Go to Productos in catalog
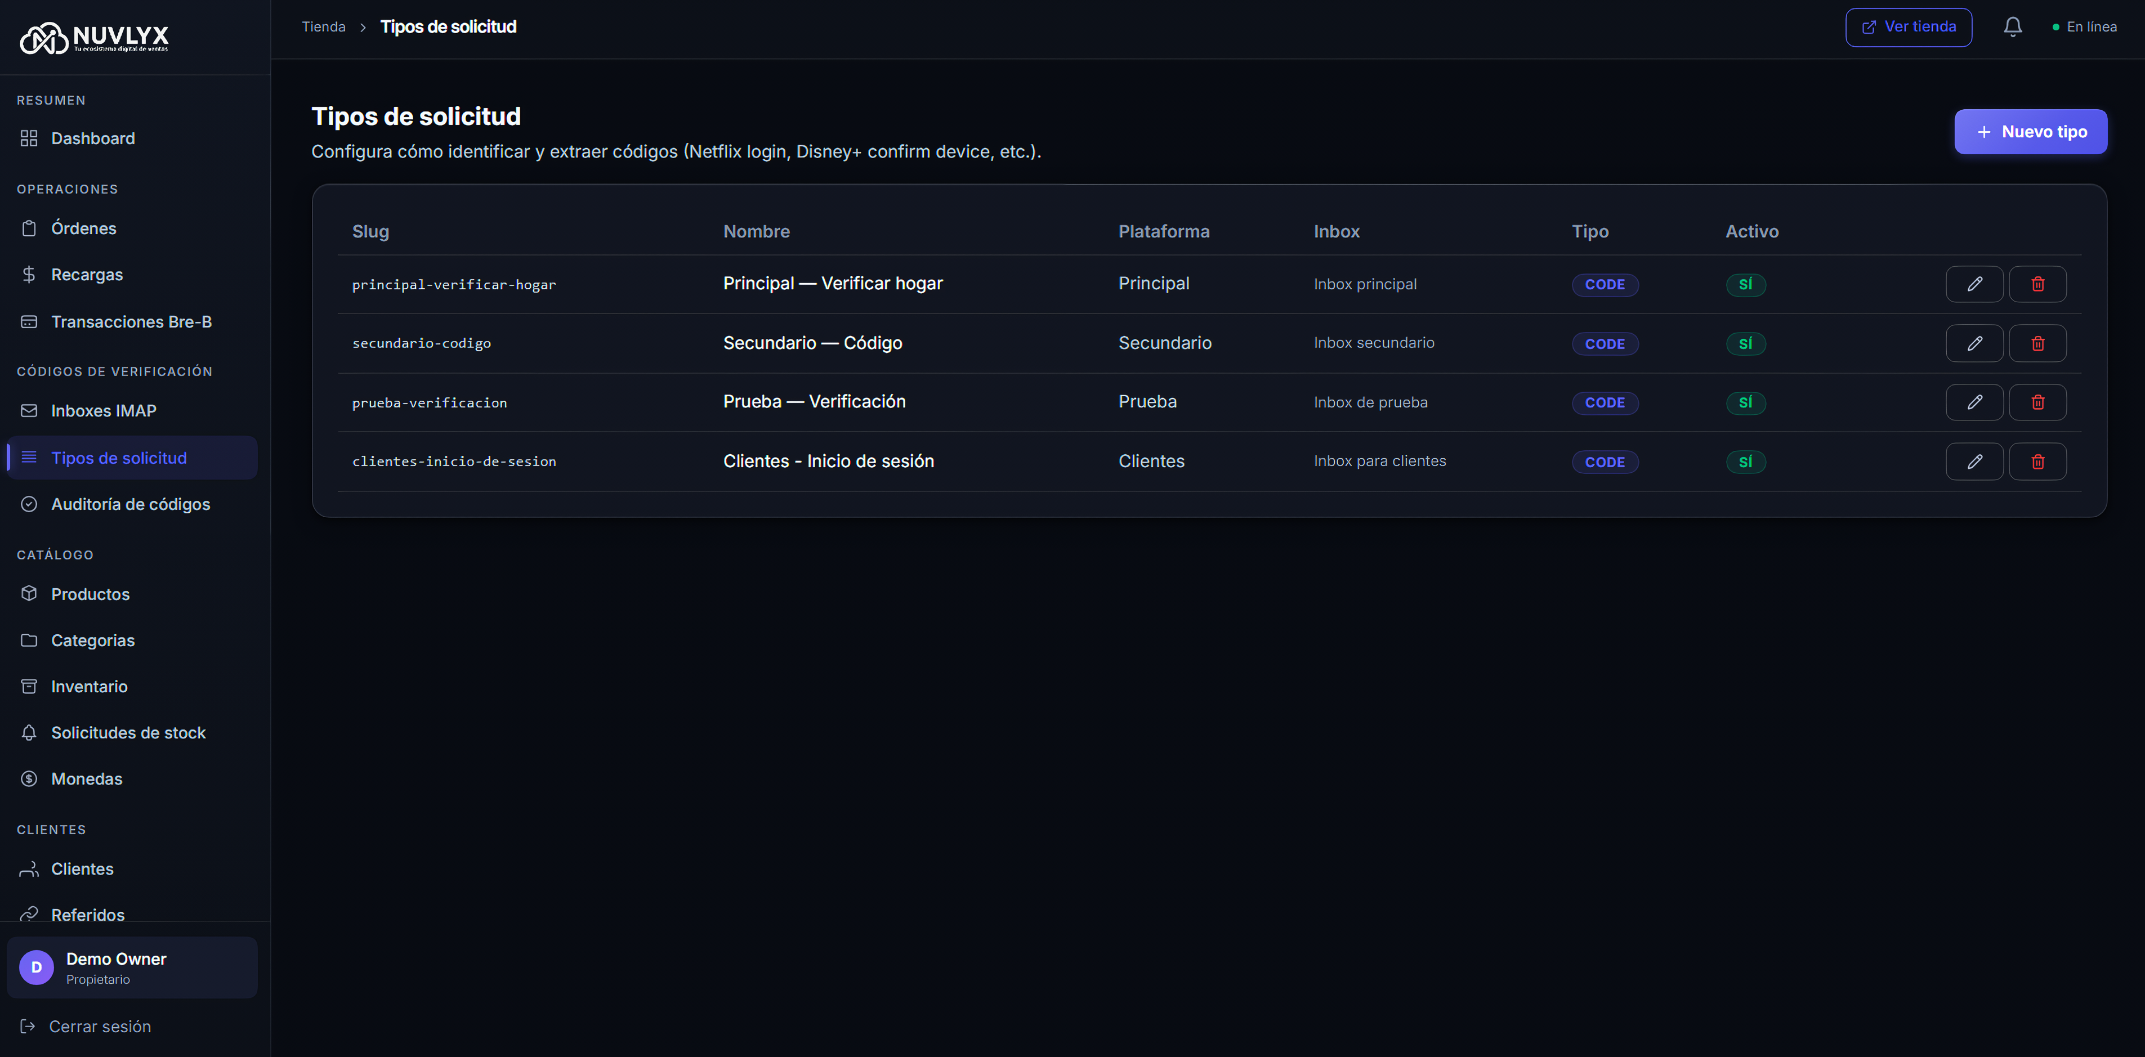2145x1057 pixels. [132, 593]
